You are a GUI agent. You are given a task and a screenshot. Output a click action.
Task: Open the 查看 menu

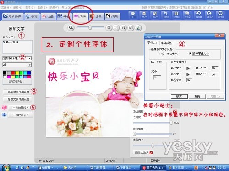tap(30, 7)
